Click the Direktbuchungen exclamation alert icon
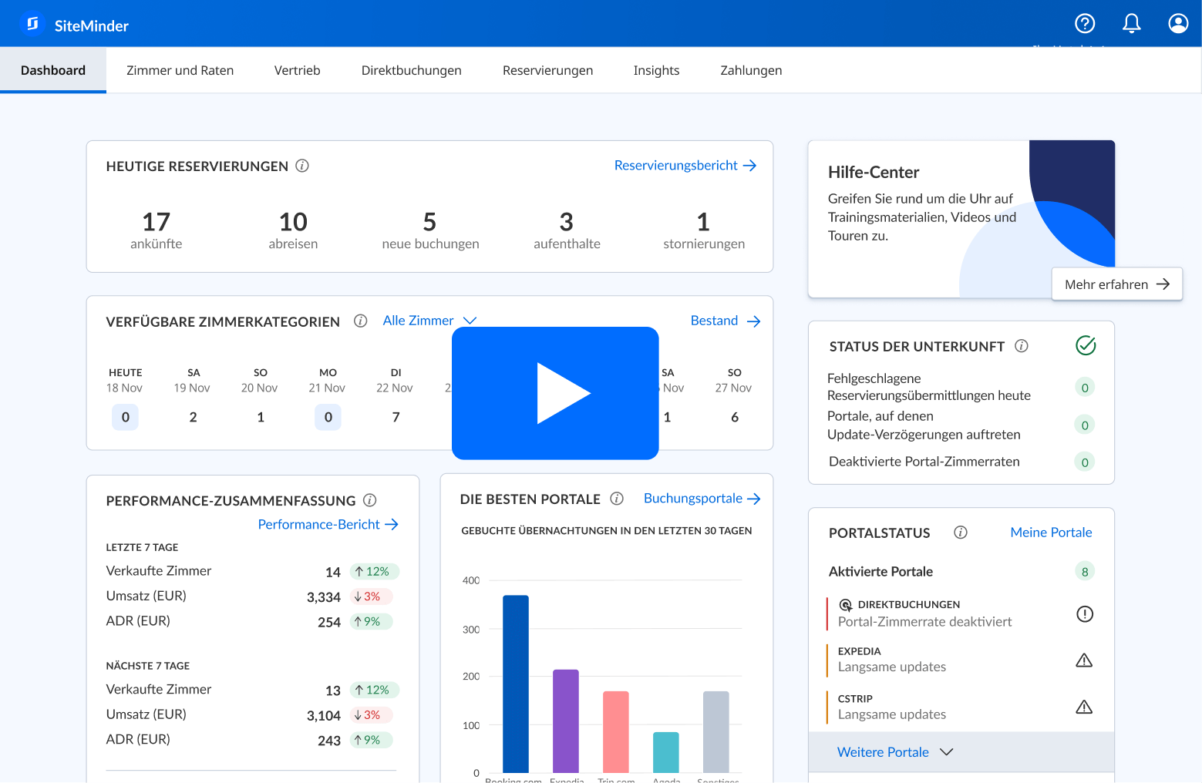 1084,614
